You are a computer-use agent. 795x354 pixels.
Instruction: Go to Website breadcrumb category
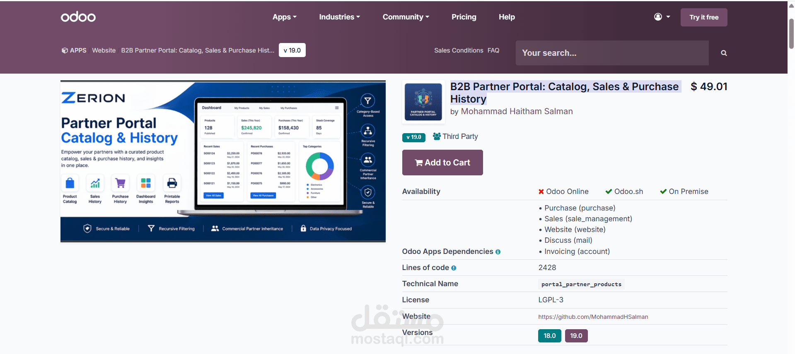[x=104, y=50]
